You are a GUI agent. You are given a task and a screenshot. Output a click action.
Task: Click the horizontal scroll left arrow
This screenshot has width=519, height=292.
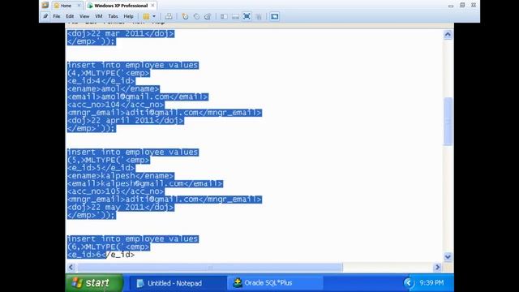pyautogui.click(x=71, y=267)
